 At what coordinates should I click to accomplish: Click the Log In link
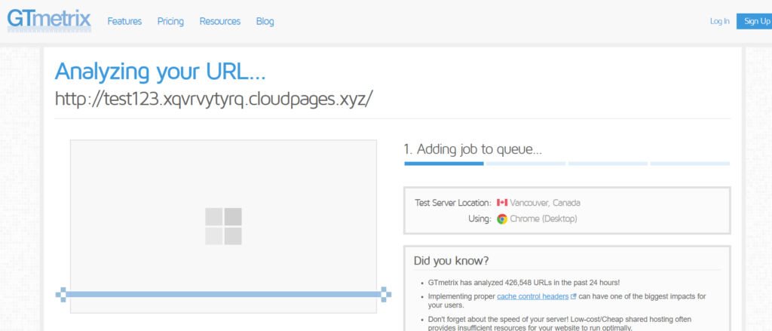click(720, 21)
